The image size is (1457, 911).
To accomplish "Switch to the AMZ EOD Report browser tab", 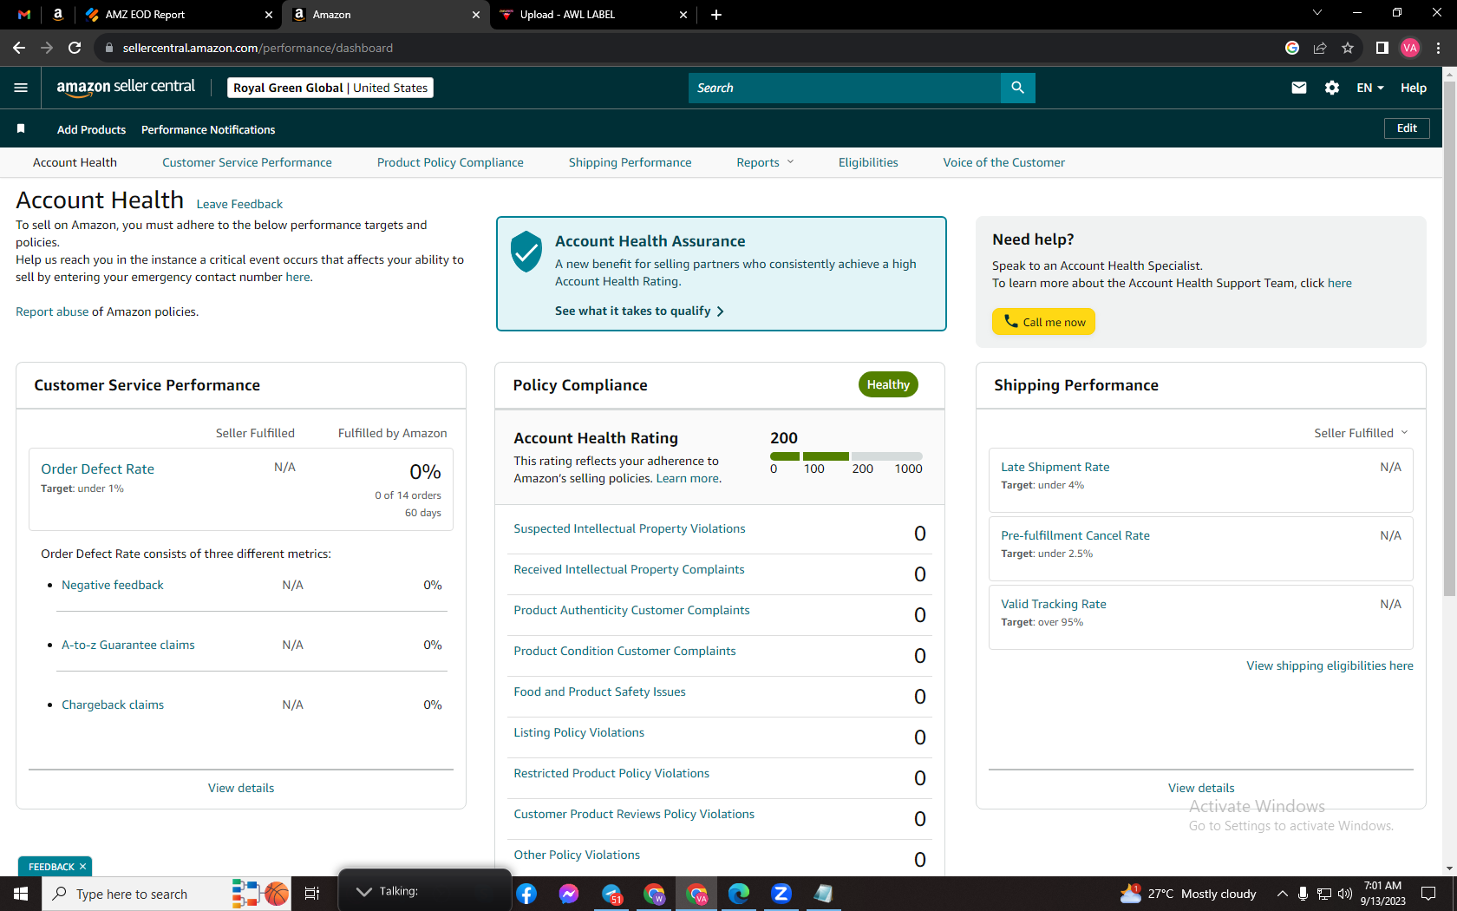I will coord(179,15).
